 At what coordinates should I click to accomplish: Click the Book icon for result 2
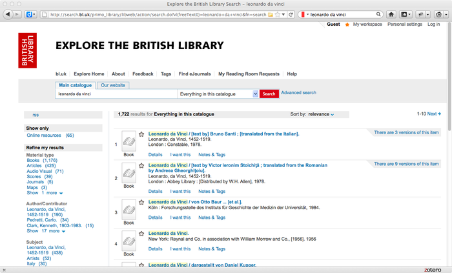(129, 173)
